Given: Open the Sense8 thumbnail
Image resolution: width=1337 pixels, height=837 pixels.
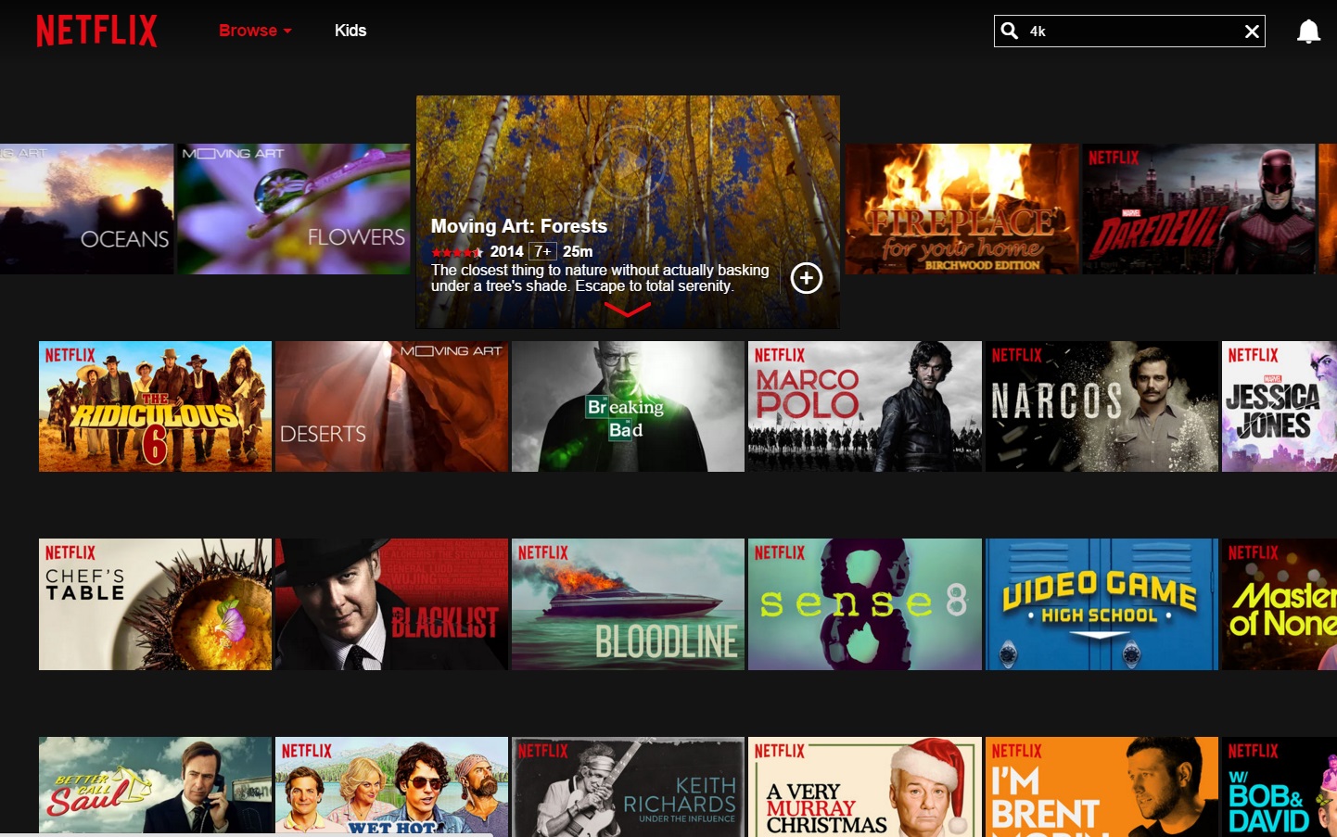Looking at the screenshot, I should (x=865, y=604).
